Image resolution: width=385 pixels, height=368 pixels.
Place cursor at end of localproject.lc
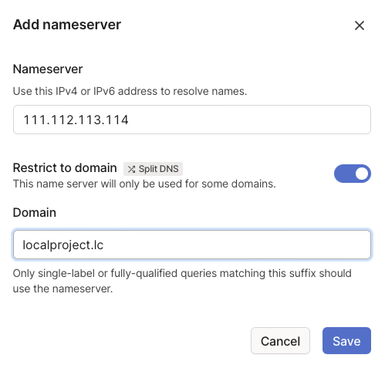[103, 245]
